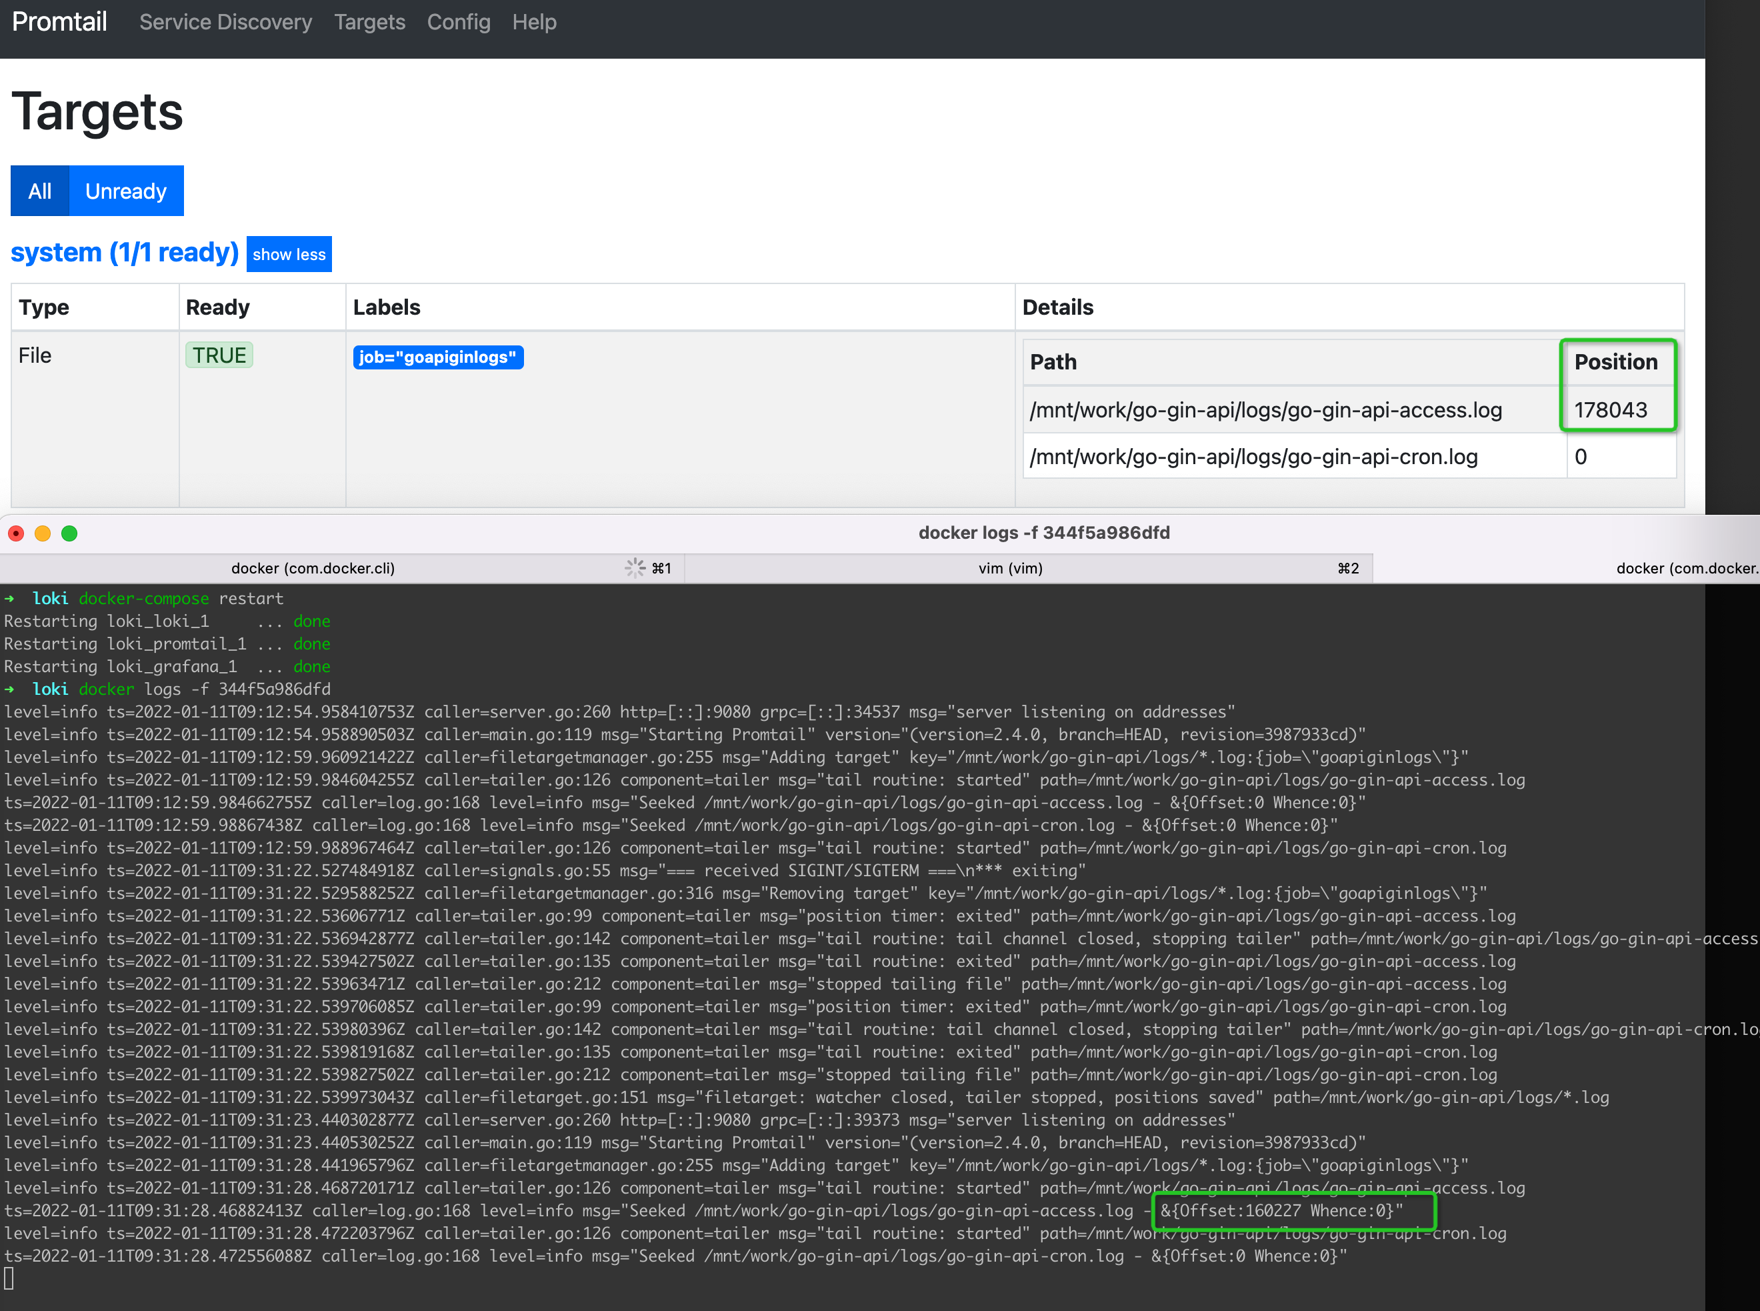Viewport: 1760px width, 1311px height.
Task: Click the Restarting loki_promtail_1 done line
Action: (x=167, y=643)
